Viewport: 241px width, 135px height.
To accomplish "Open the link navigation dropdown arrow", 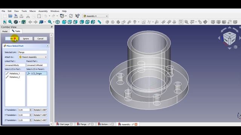I will 45,22.
